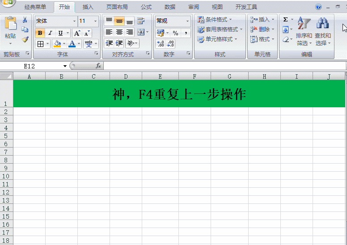The width and height of the screenshot is (347, 245).
Task: Click Merge and Center icon
Action: (x=141, y=32)
